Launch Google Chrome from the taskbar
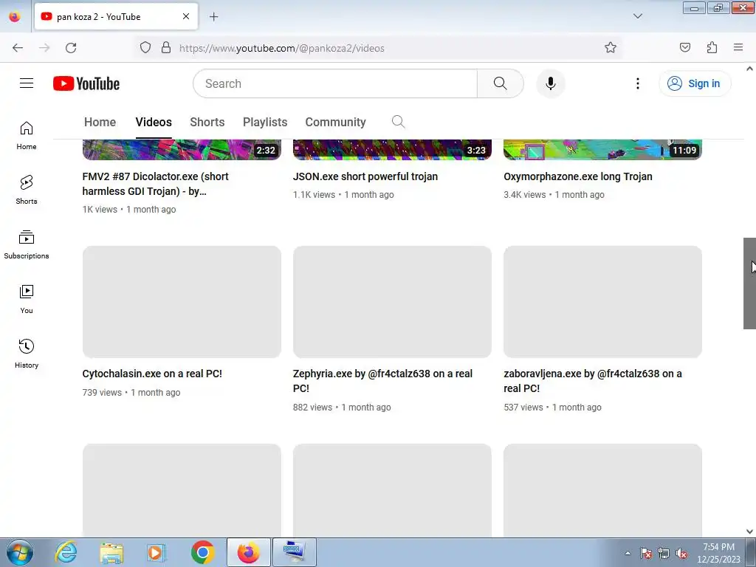This screenshot has height=567, width=756. (202, 552)
